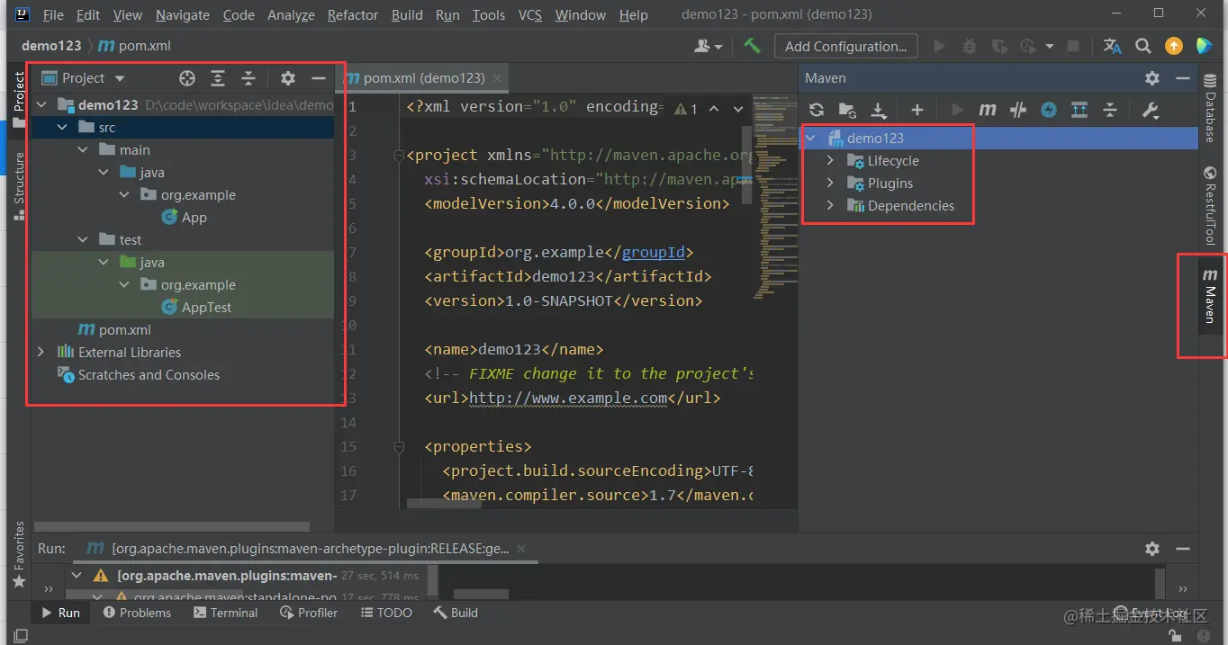Image resolution: width=1228 pixels, height=645 pixels.
Task: Toggle the Terminal tool window
Action: (x=225, y=613)
